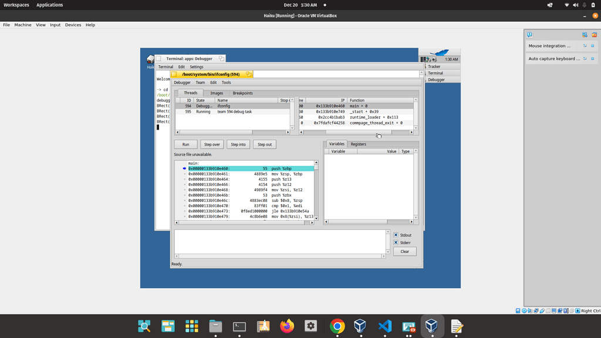Open the Machine menu in VirtualBox
This screenshot has height=338, width=601.
tap(23, 25)
